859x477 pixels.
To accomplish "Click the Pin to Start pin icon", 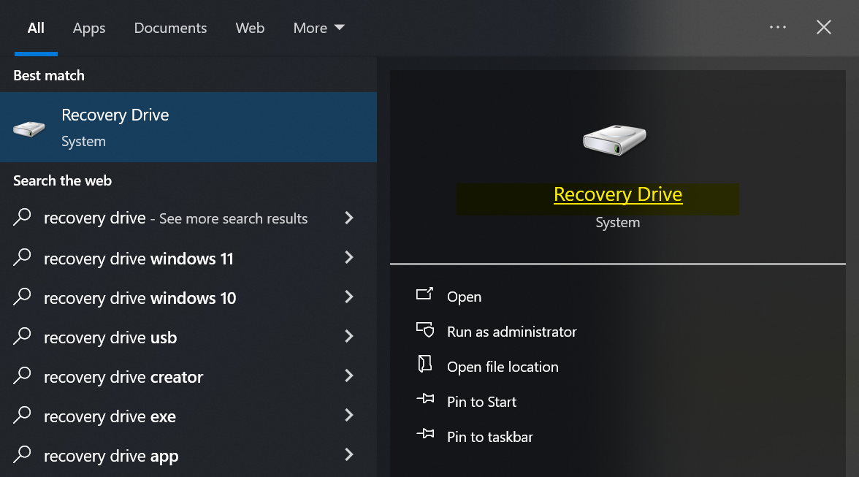I will (x=424, y=400).
